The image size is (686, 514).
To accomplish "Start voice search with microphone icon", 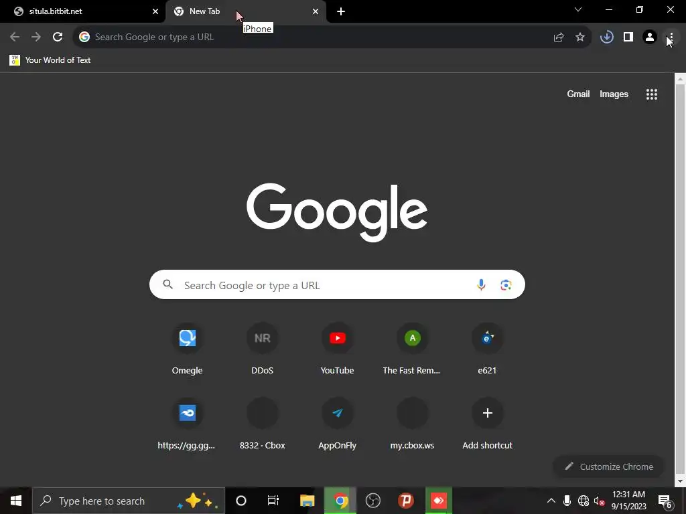I will [481, 285].
